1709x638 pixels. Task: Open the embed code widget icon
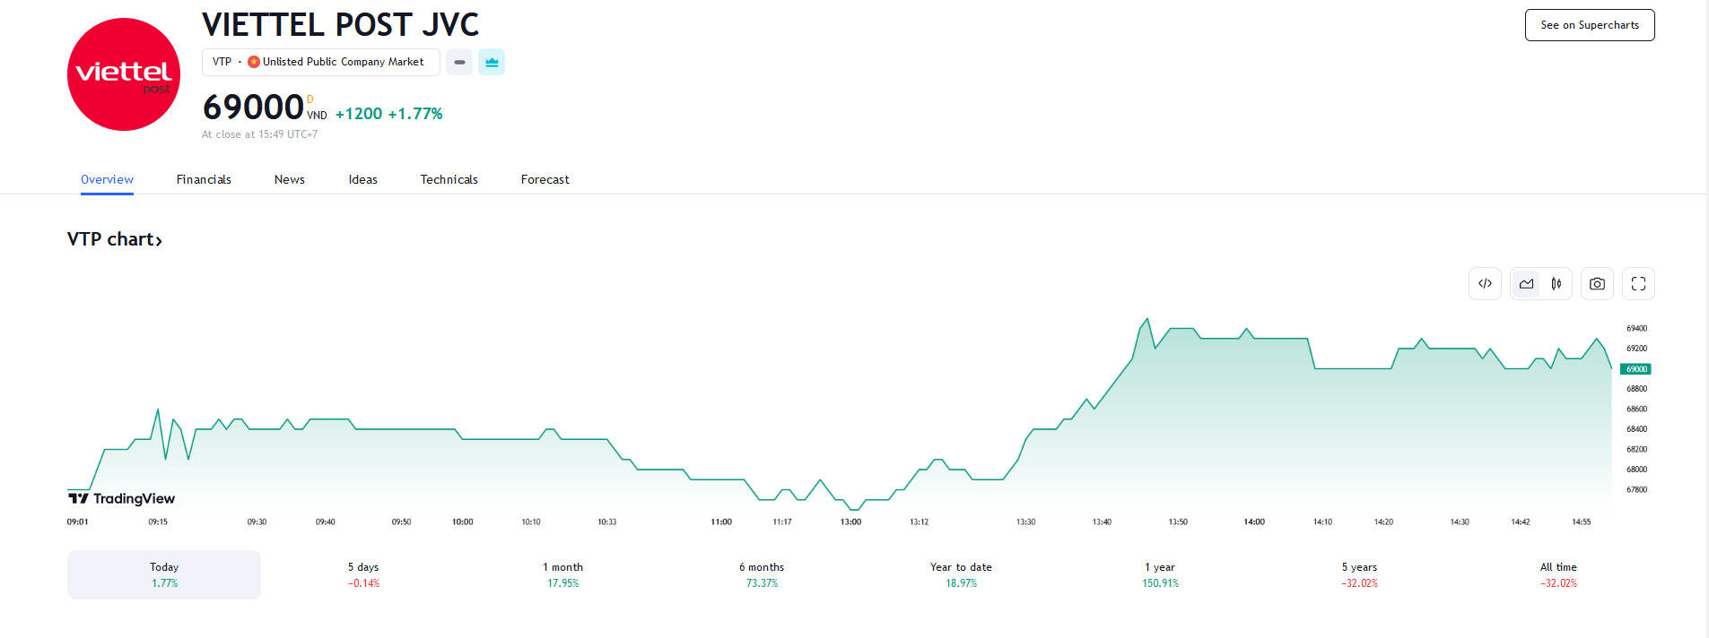1485,284
